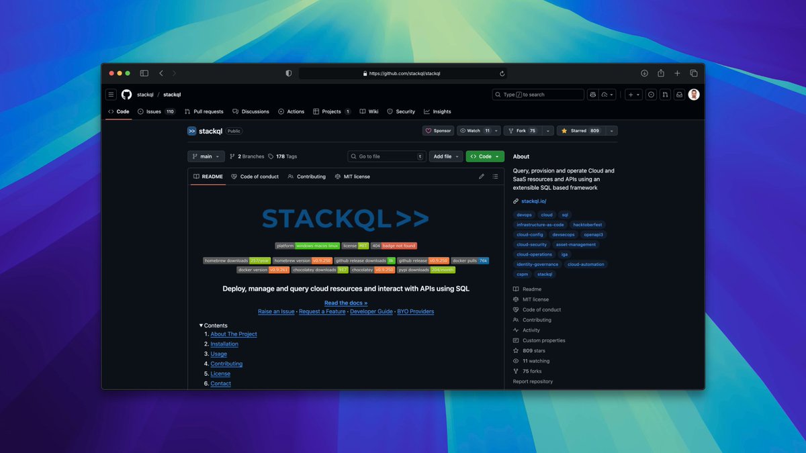Show Safari downloads

[644, 73]
